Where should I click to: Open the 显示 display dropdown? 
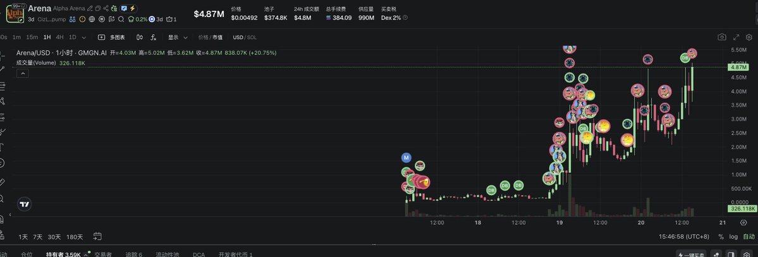tap(177, 37)
